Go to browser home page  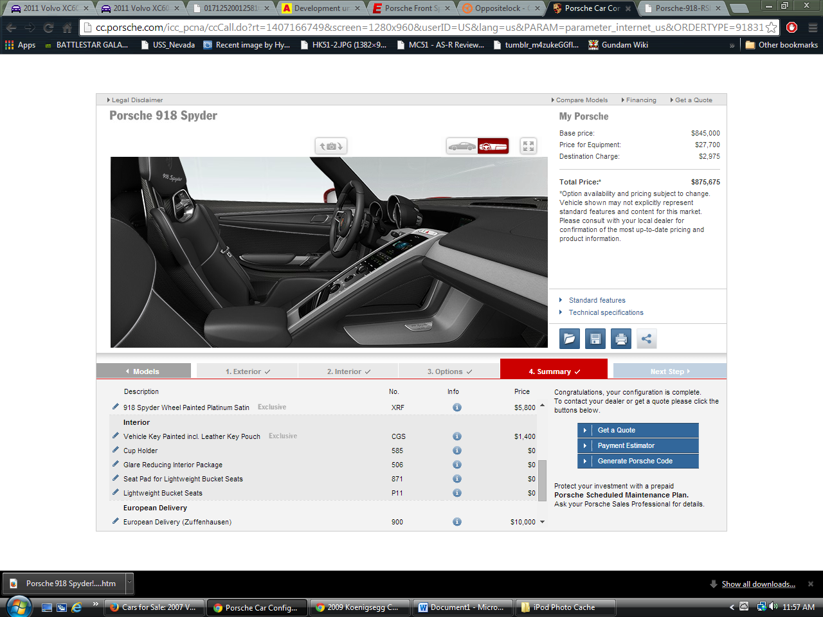(x=68, y=28)
